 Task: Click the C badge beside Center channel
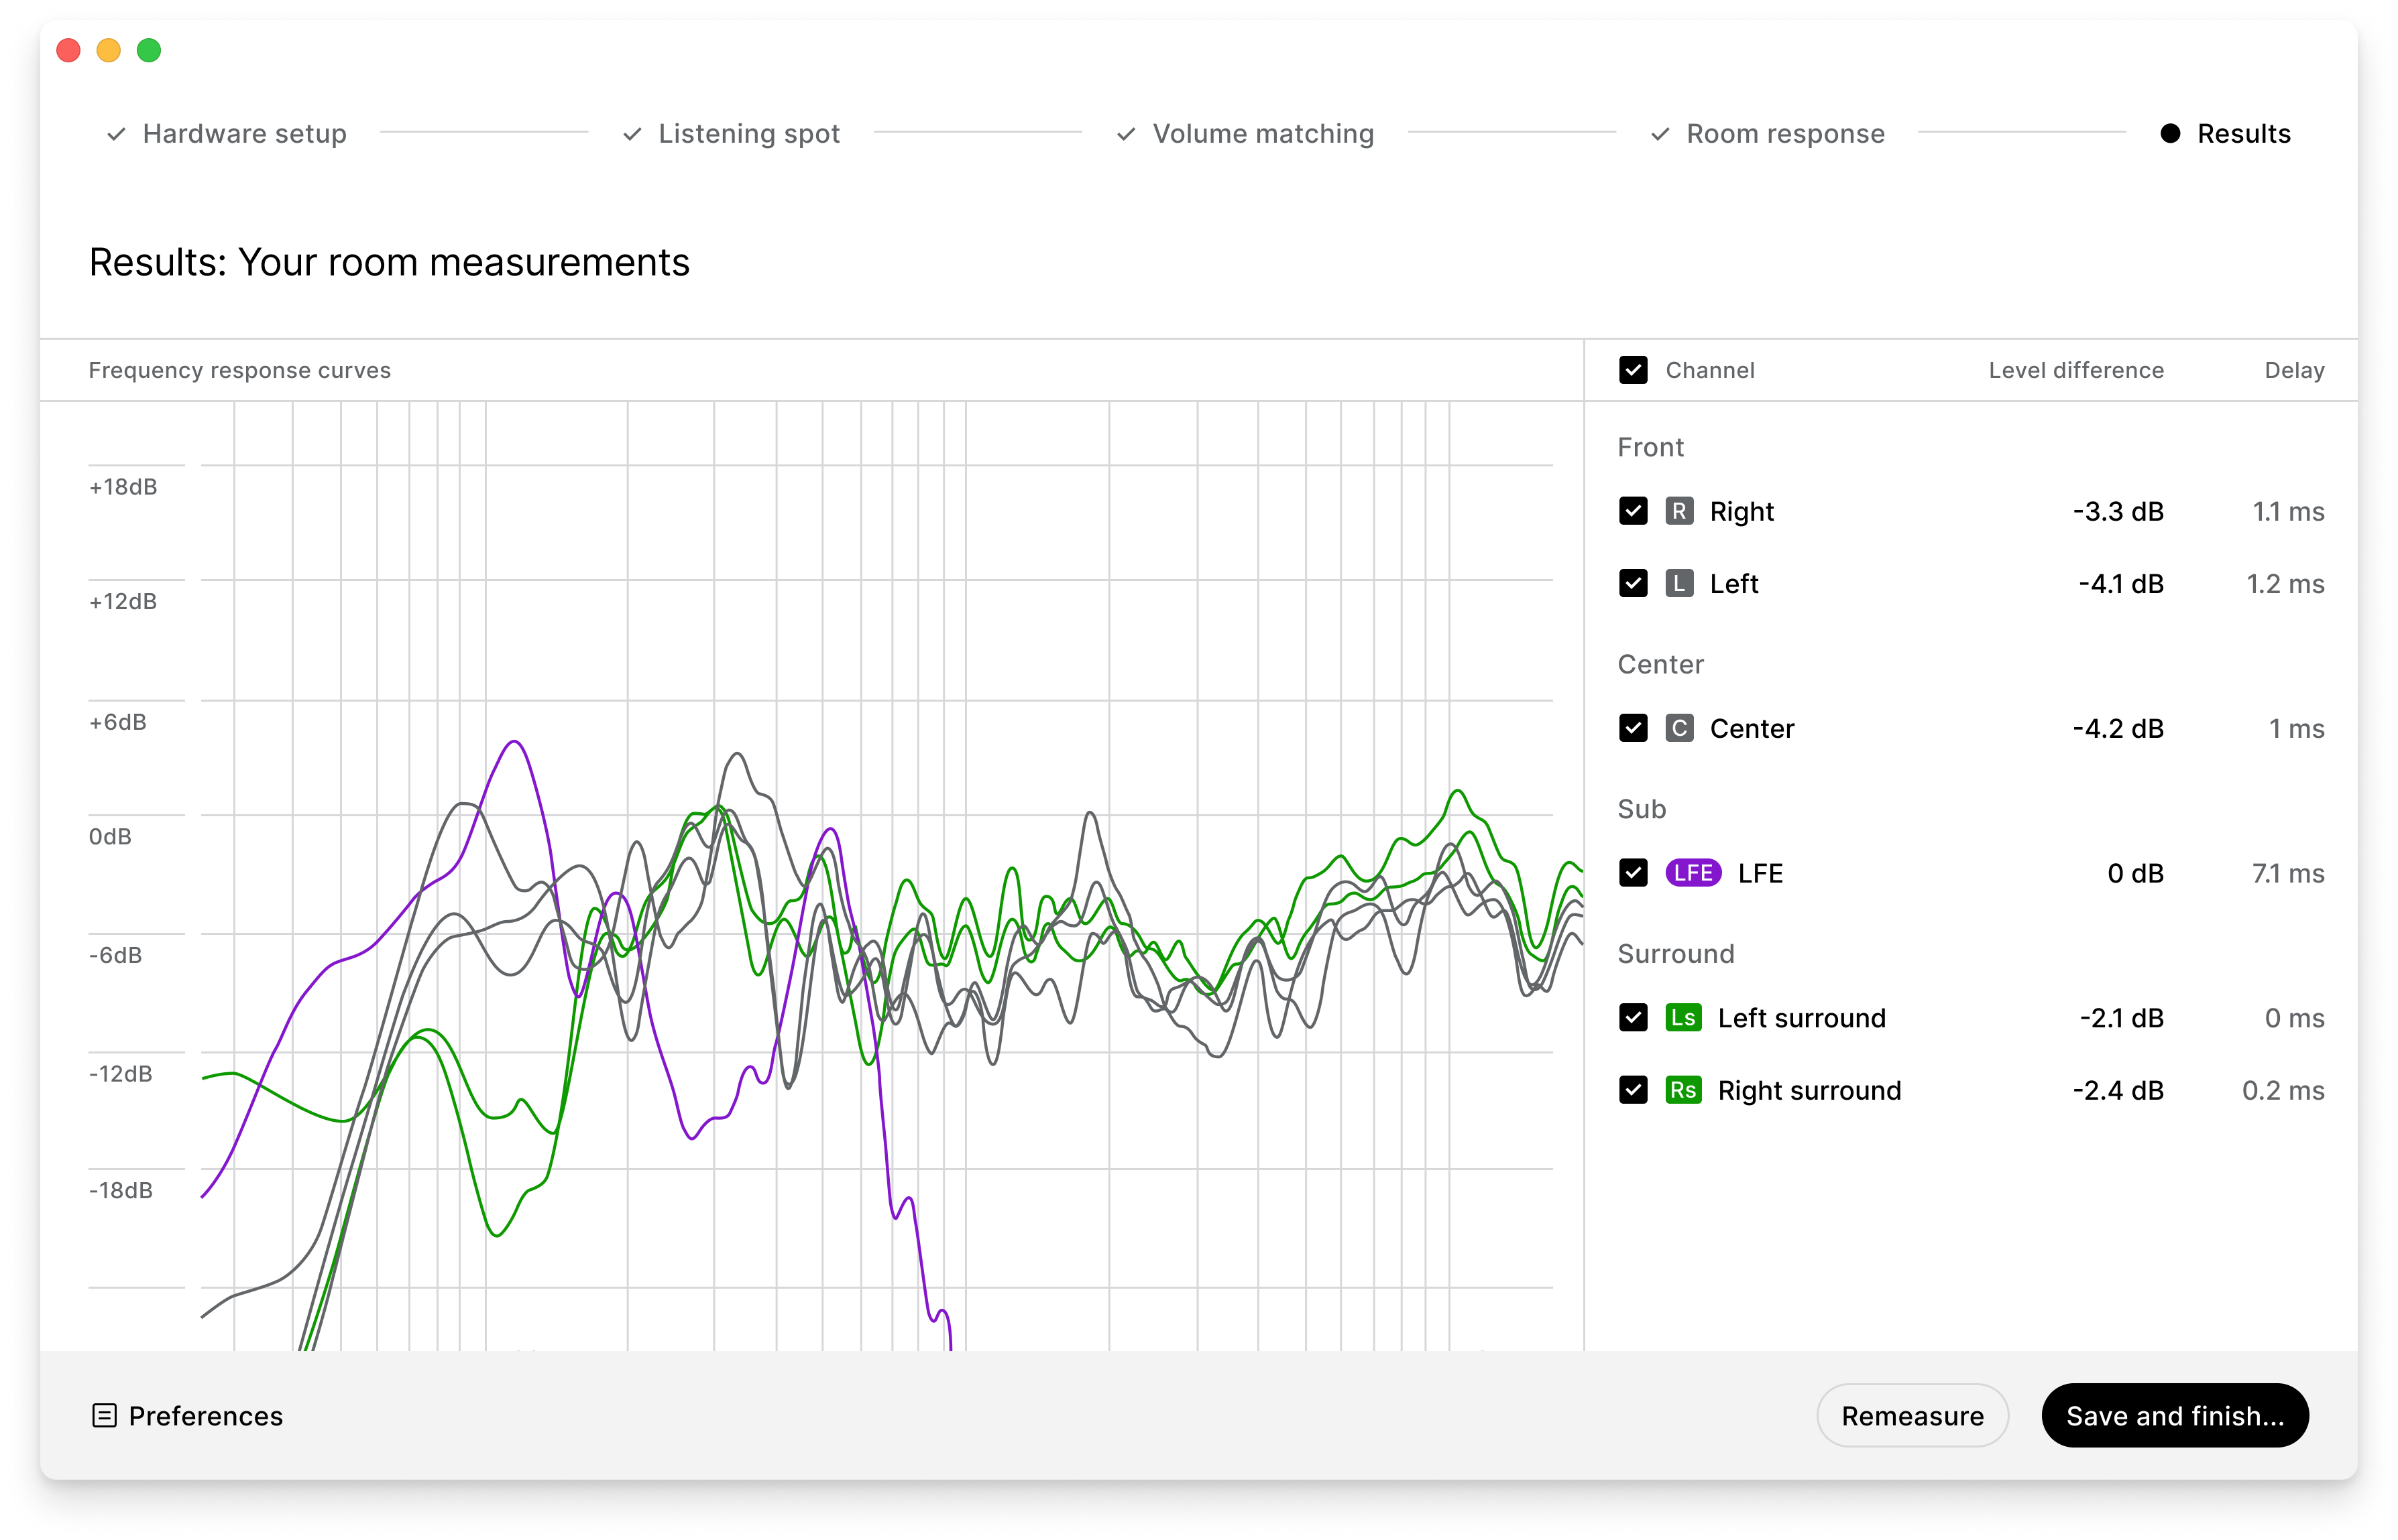1682,728
